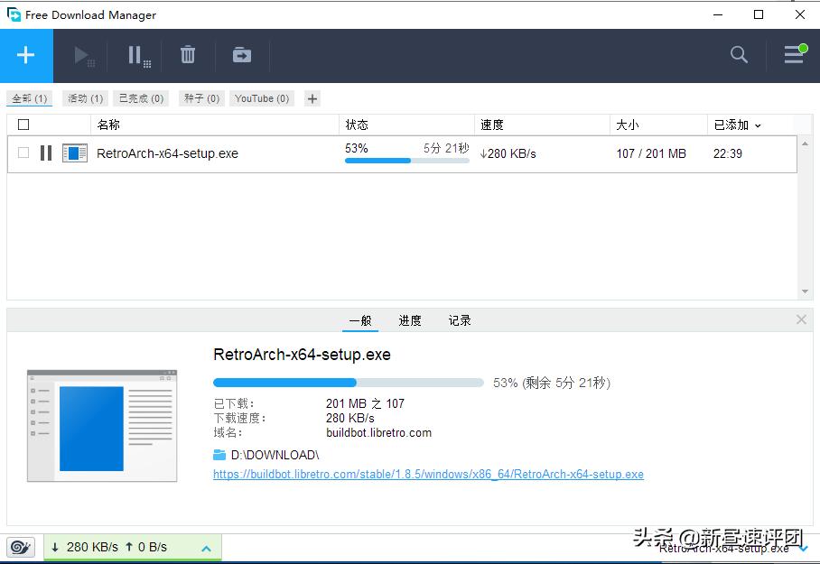This screenshot has width=820, height=564.
Task: Pause all downloads via the pause toolbar icon
Action: click(x=136, y=55)
